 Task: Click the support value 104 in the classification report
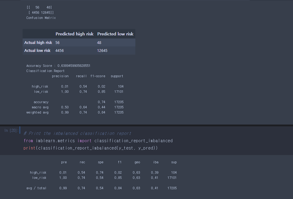point(121,86)
